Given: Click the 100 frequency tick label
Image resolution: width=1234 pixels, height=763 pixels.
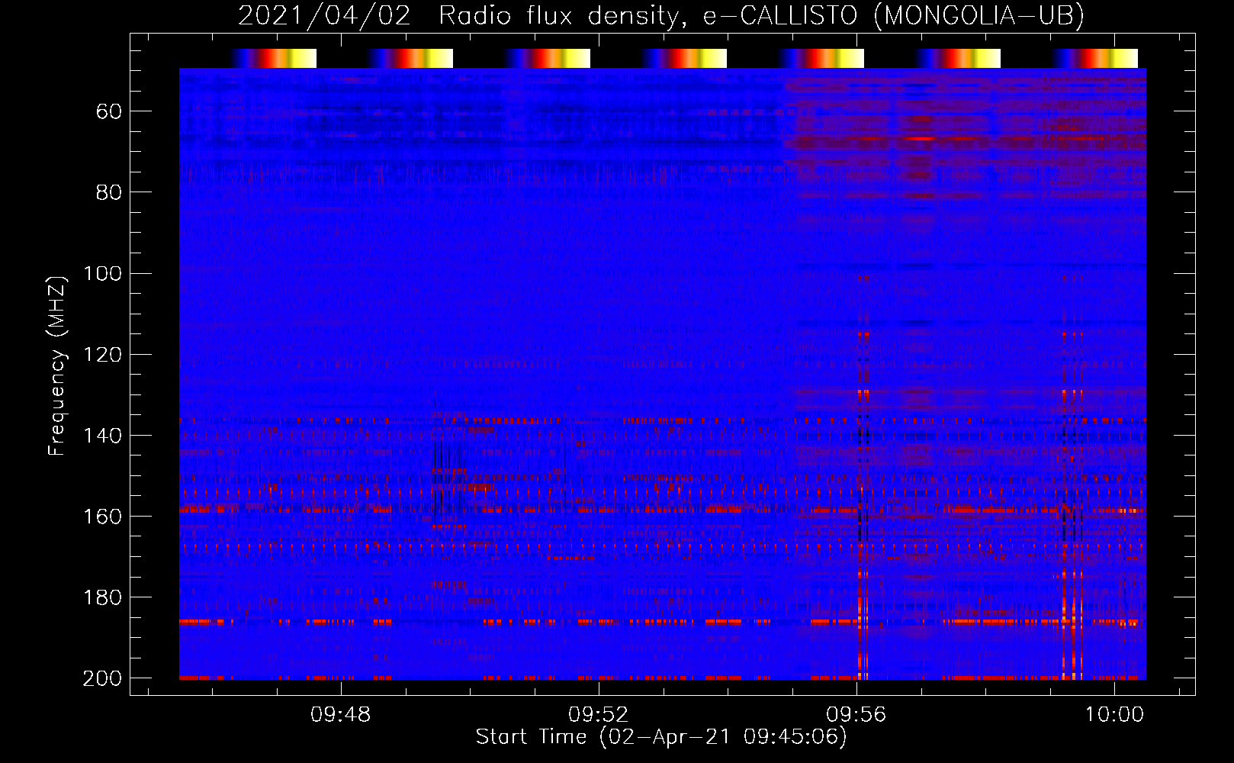Looking at the screenshot, I should pos(102,273).
